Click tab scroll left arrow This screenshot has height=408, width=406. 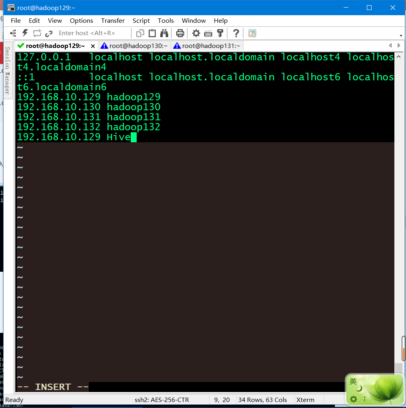click(390, 46)
